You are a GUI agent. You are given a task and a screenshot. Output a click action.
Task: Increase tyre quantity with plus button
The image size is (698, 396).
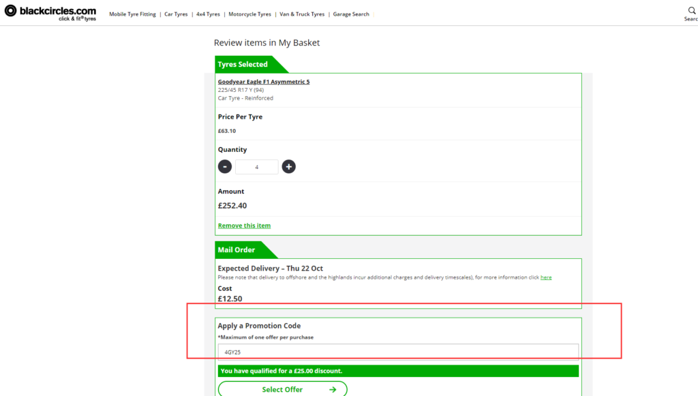(x=288, y=166)
